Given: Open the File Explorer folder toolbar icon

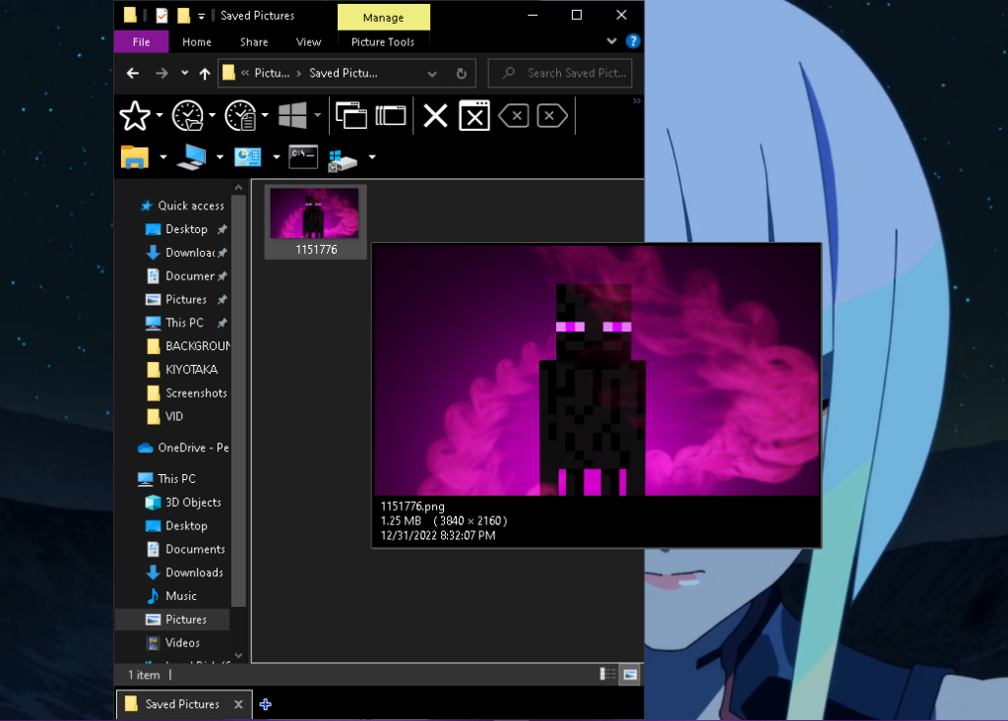Looking at the screenshot, I should 135,156.
